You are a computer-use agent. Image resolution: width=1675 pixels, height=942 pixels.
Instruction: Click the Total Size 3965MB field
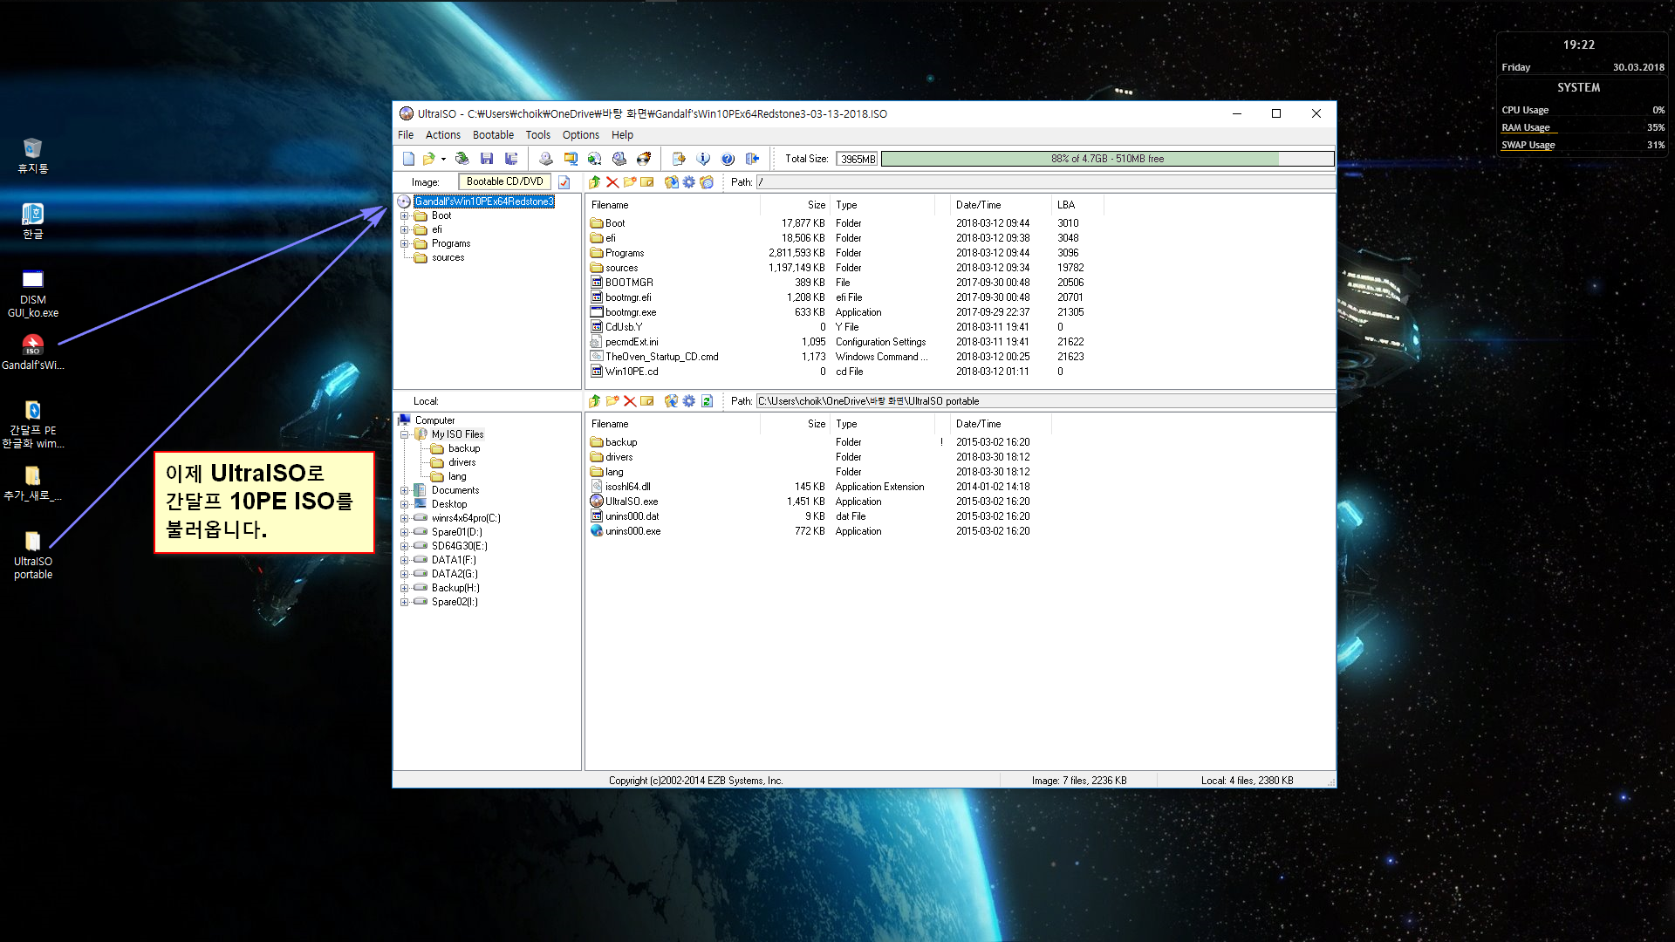(857, 159)
